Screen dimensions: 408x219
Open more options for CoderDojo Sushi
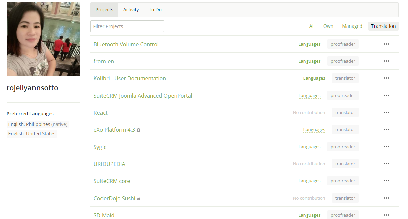point(386,198)
